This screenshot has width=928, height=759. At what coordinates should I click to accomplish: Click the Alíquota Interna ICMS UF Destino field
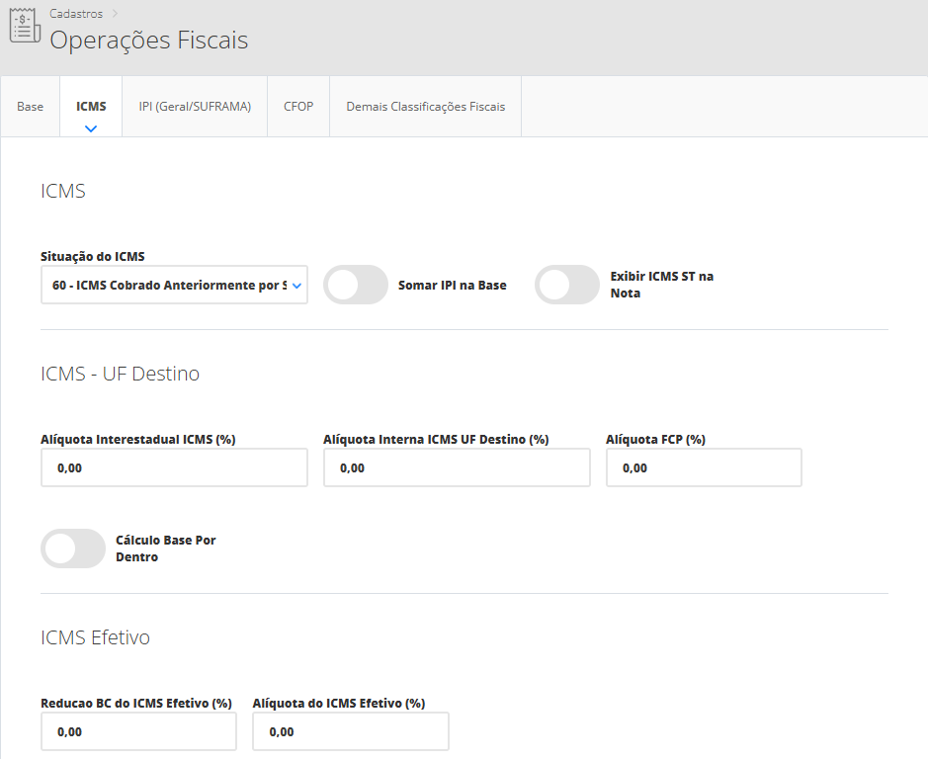[457, 467]
